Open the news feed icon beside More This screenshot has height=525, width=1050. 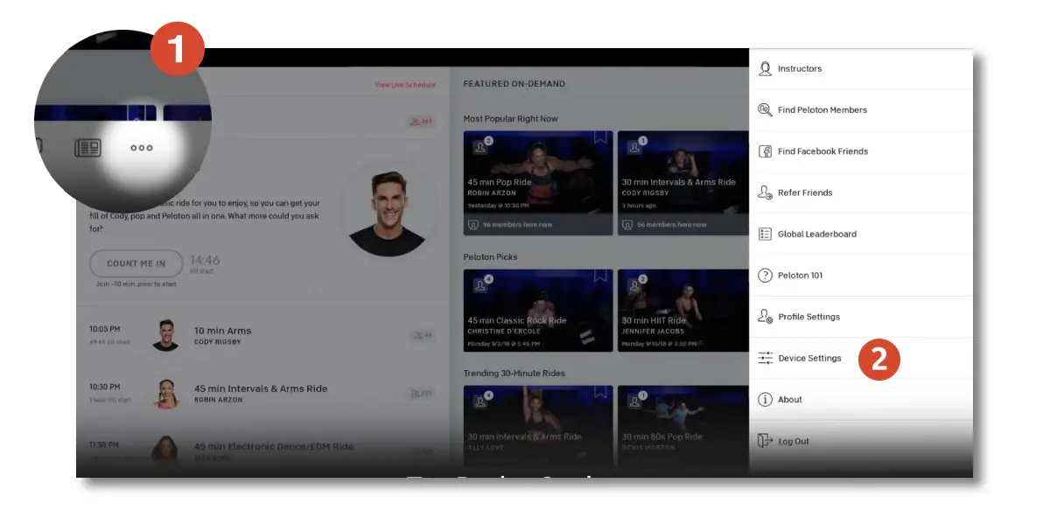pyautogui.click(x=87, y=147)
